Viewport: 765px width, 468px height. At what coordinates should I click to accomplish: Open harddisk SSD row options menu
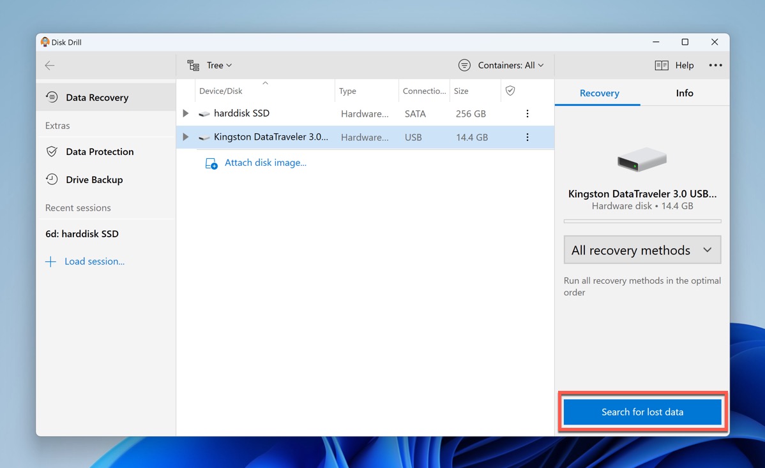coord(527,113)
